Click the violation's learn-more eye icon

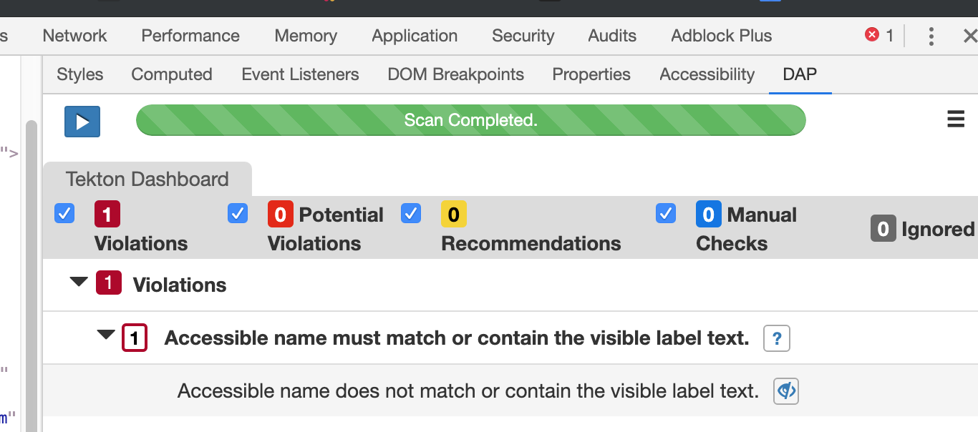tap(785, 391)
